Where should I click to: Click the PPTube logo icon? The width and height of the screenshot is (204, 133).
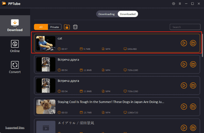[4, 4]
